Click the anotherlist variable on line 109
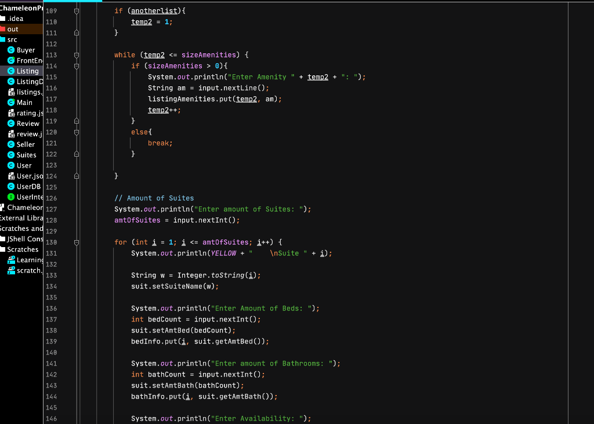This screenshot has width=594, height=424. click(154, 11)
